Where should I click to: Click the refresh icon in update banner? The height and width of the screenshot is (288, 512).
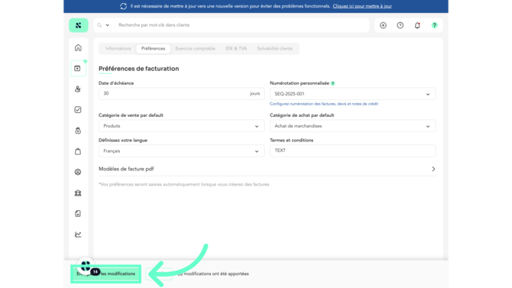[x=124, y=6]
